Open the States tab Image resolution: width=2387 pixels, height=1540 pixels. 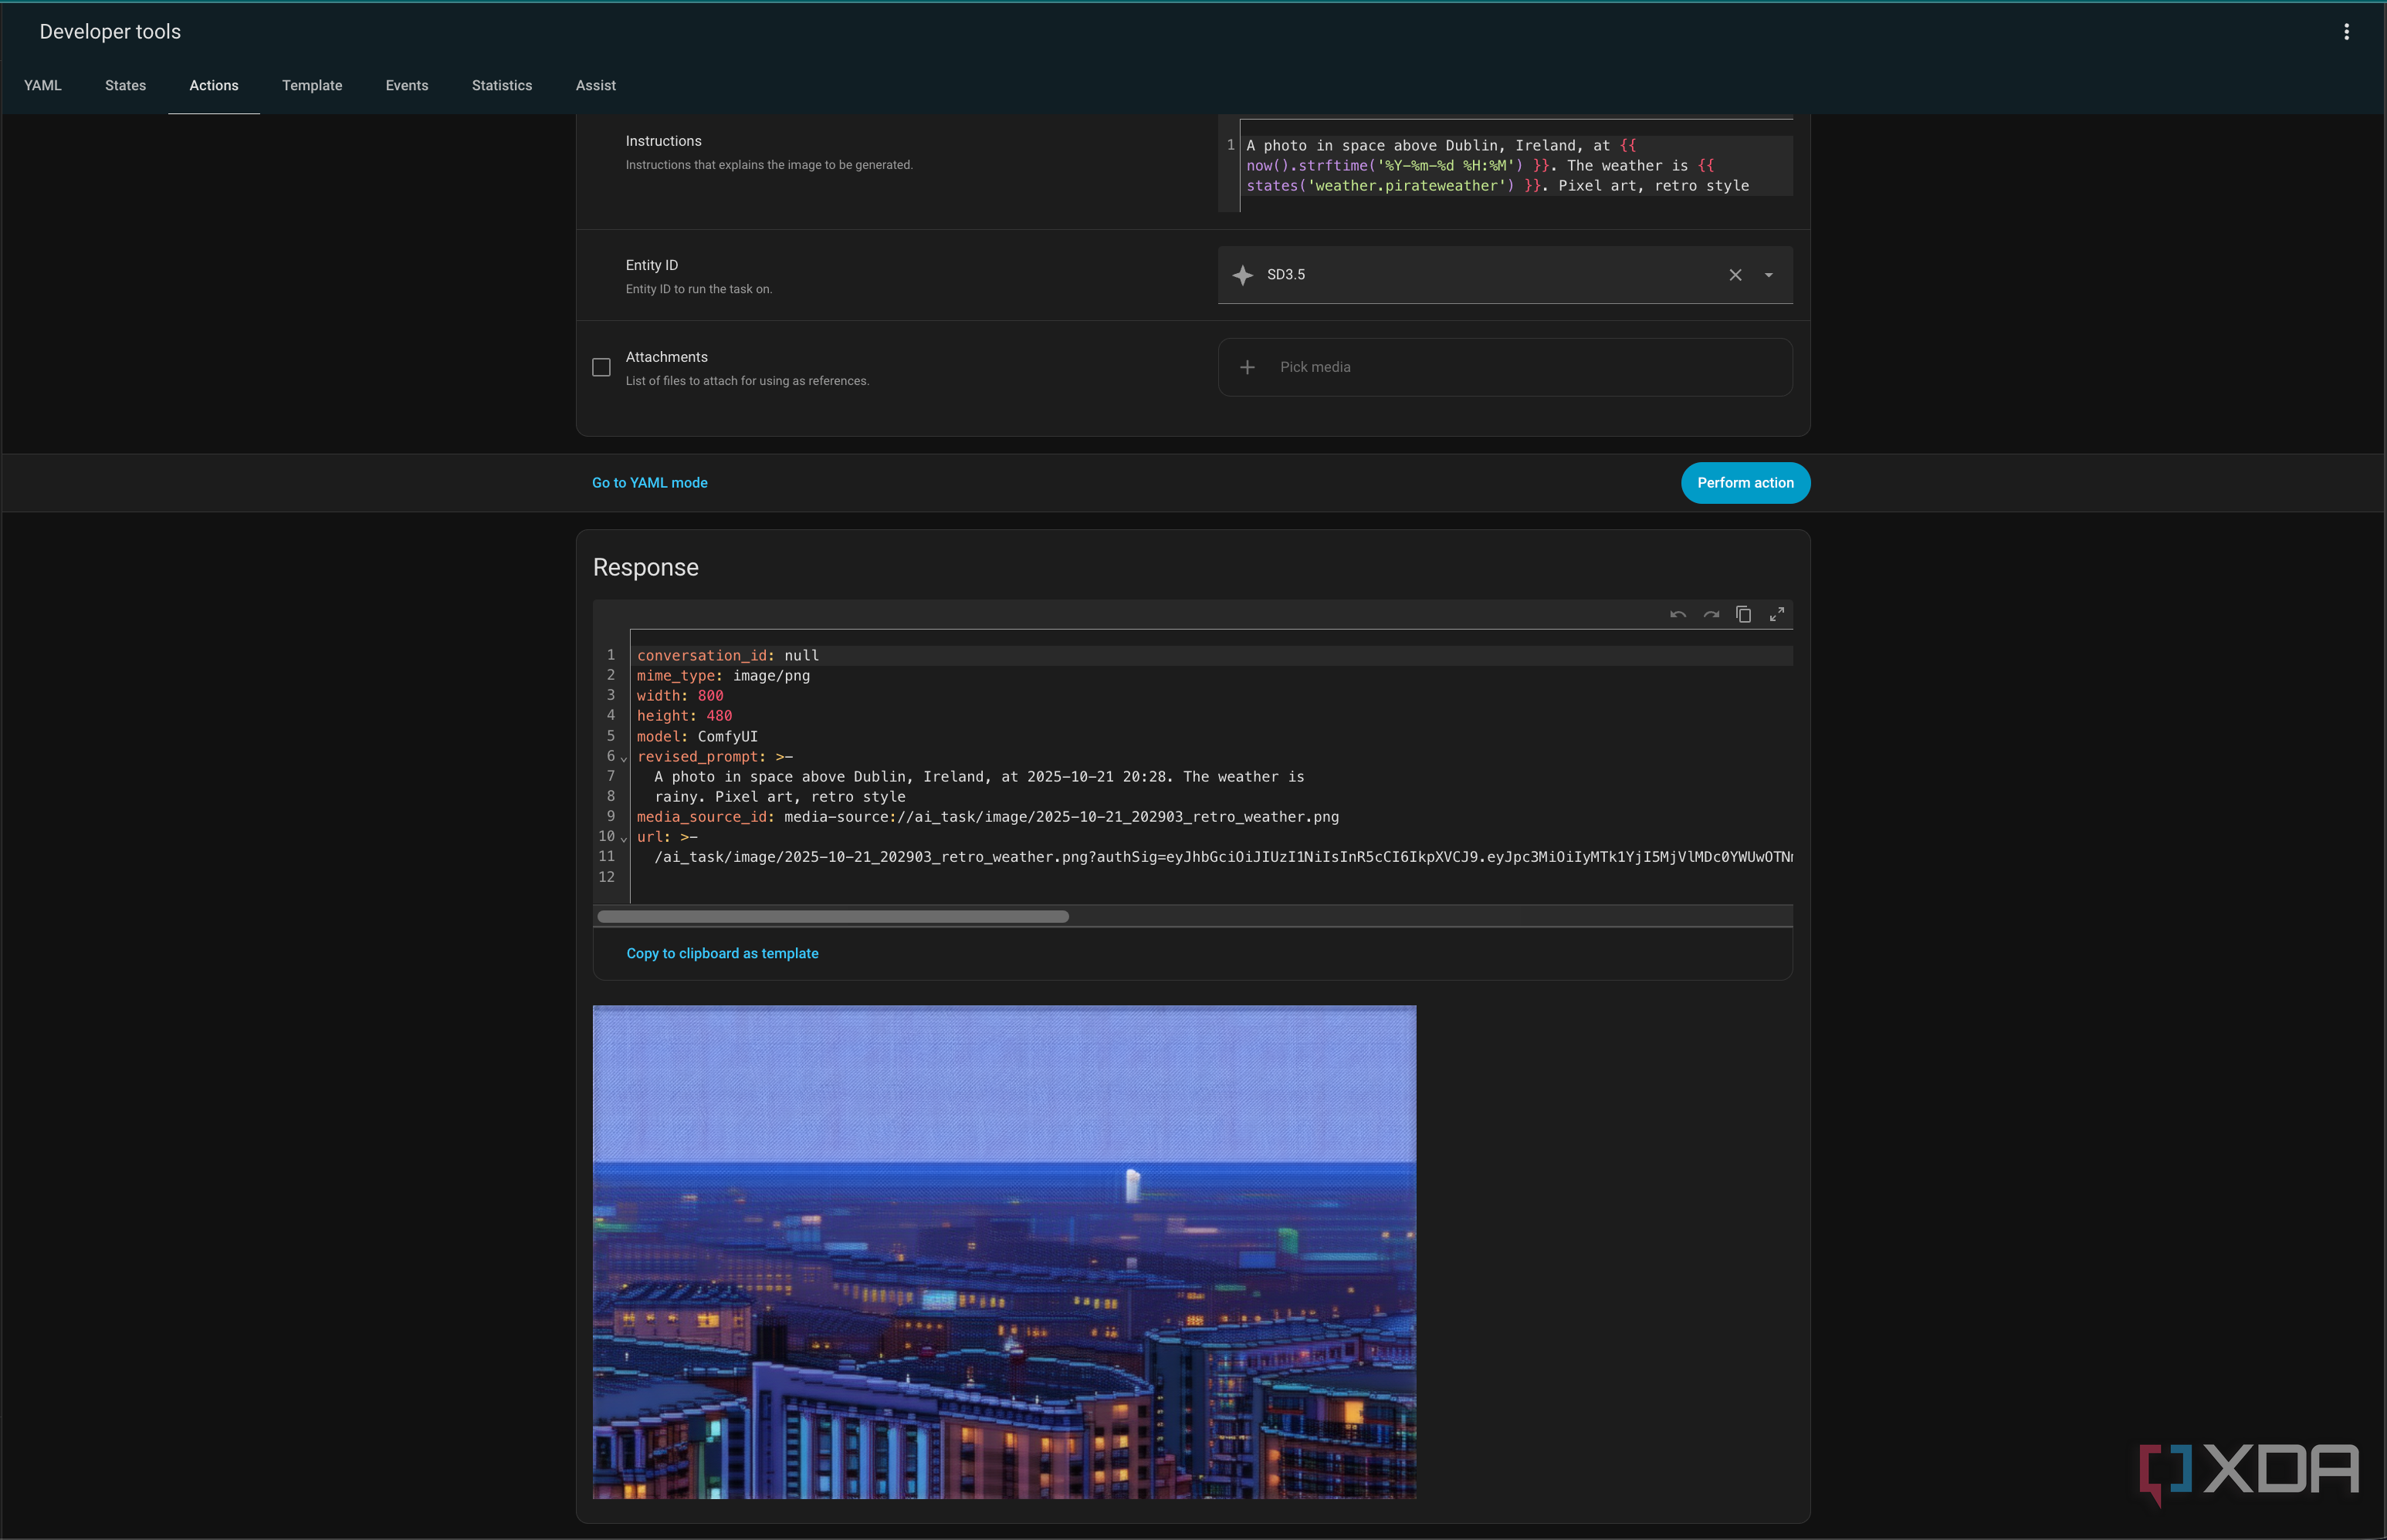[125, 86]
